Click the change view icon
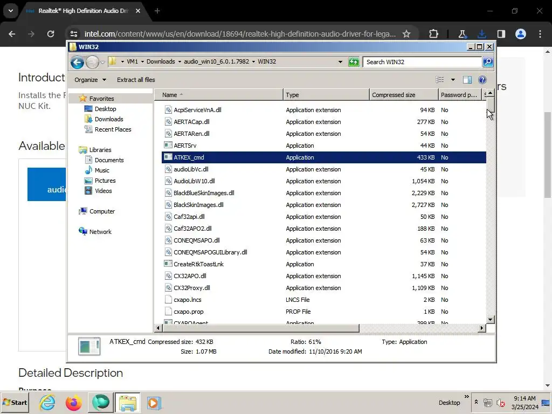552x414 pixels. (x=440, y=80)
